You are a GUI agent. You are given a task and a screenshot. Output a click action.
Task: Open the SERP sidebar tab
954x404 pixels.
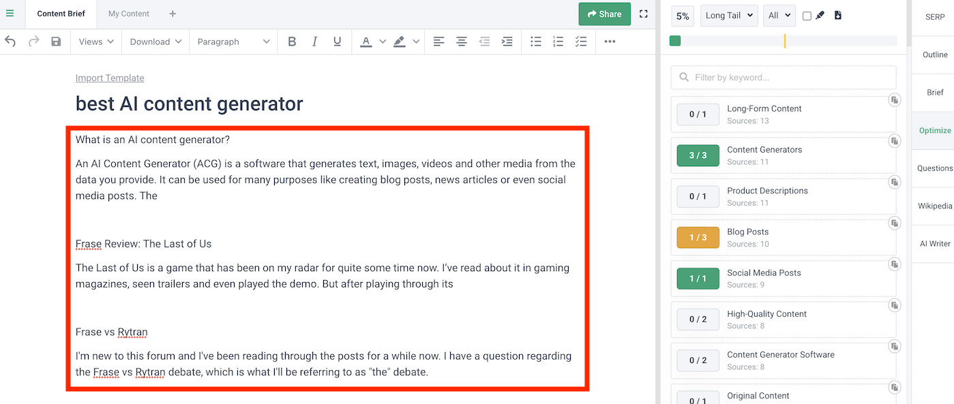tap(935, 17)
